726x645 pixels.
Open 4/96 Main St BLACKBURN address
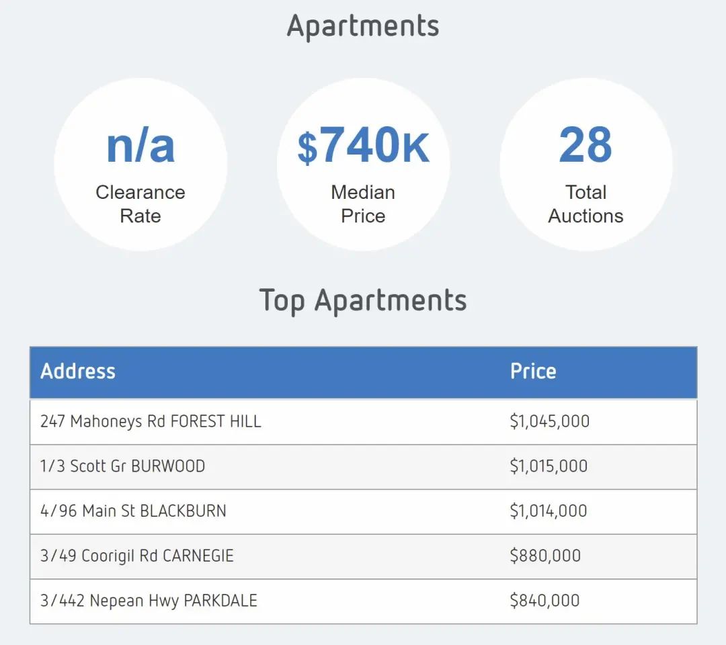tap(133, 511)
